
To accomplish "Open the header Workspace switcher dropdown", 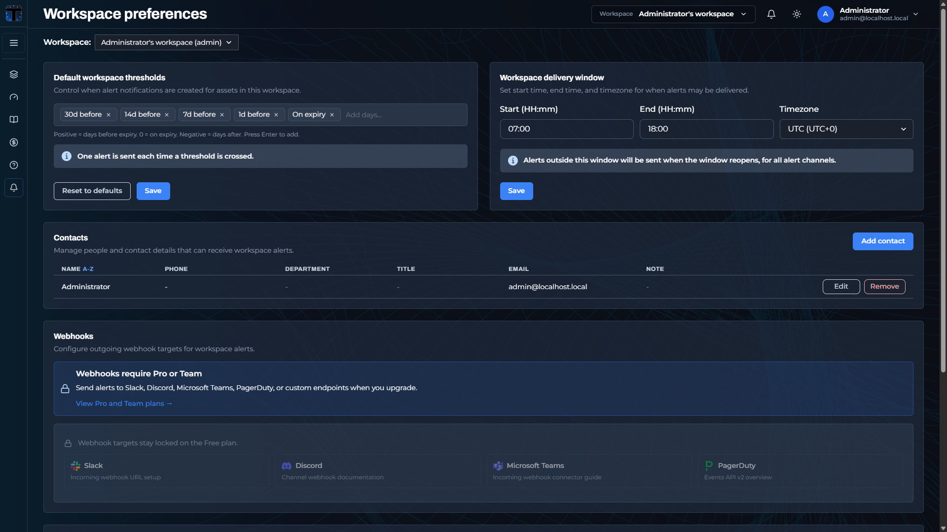I will [x=673, y=14].
